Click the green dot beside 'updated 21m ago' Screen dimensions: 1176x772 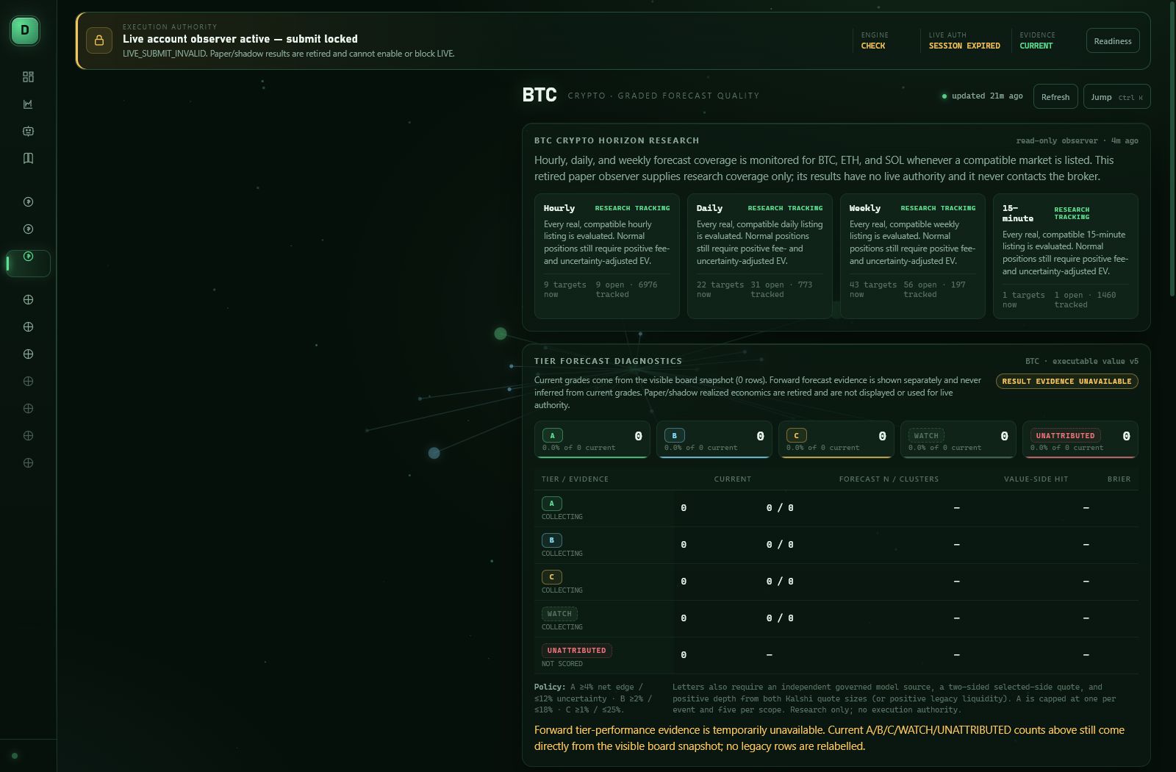pos(944,96)
